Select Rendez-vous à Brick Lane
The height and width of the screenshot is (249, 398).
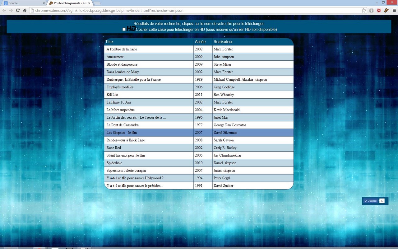[126, 140]
